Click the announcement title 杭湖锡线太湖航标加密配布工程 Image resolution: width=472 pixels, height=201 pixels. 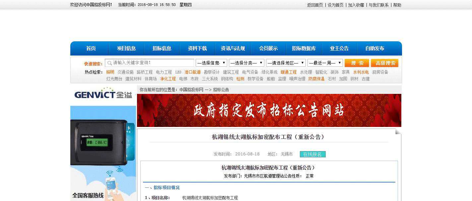pyautogui.click(x=268, y=137)
